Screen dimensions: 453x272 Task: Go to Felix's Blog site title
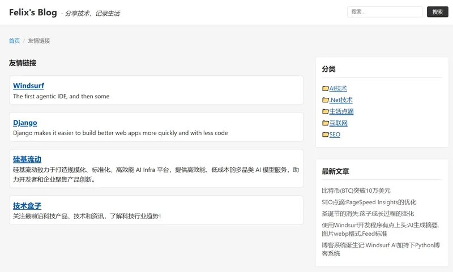pos(33,12)
